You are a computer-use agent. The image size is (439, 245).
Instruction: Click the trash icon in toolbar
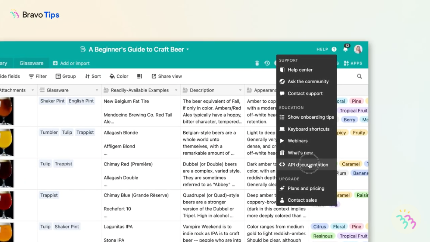(x=257, y=63)
